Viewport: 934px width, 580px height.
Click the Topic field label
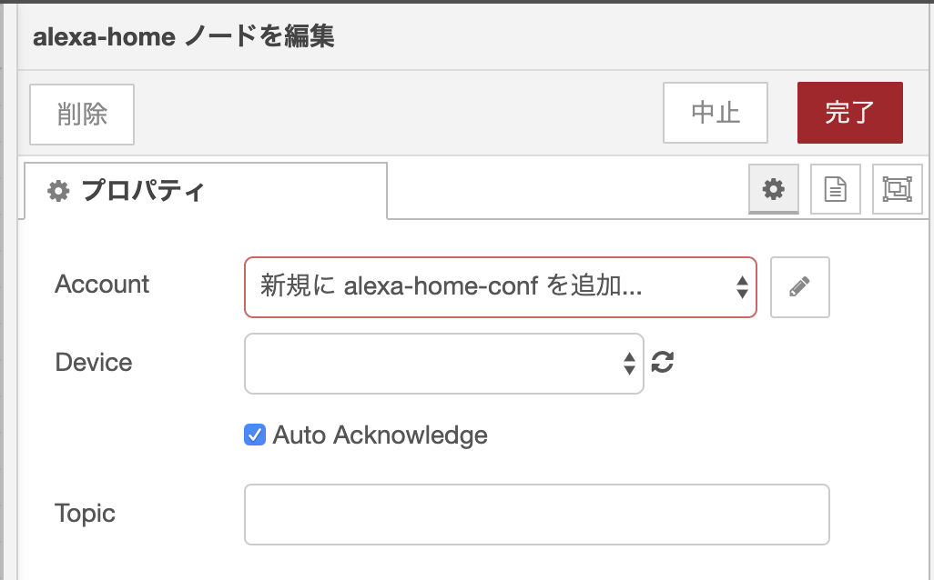pyautogui.click(x=85, y=514)
